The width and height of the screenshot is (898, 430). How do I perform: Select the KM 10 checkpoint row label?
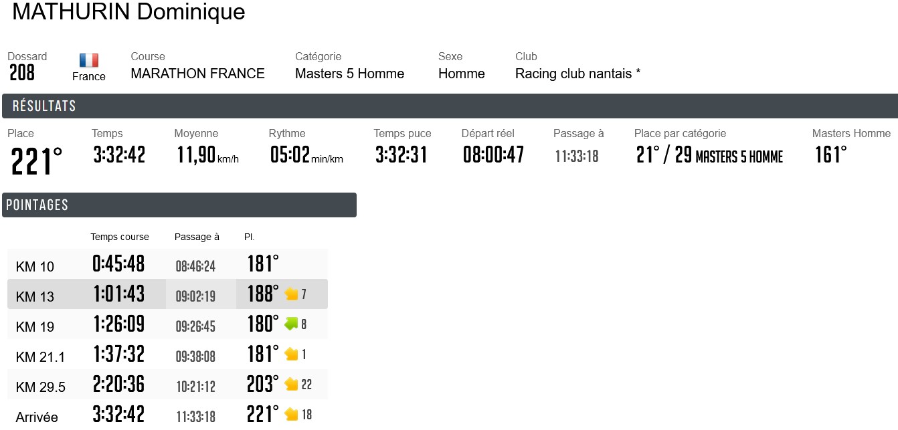[35, 267]
